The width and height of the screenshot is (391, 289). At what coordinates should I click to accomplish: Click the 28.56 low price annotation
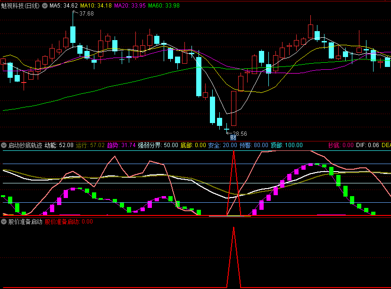(240, 134)
